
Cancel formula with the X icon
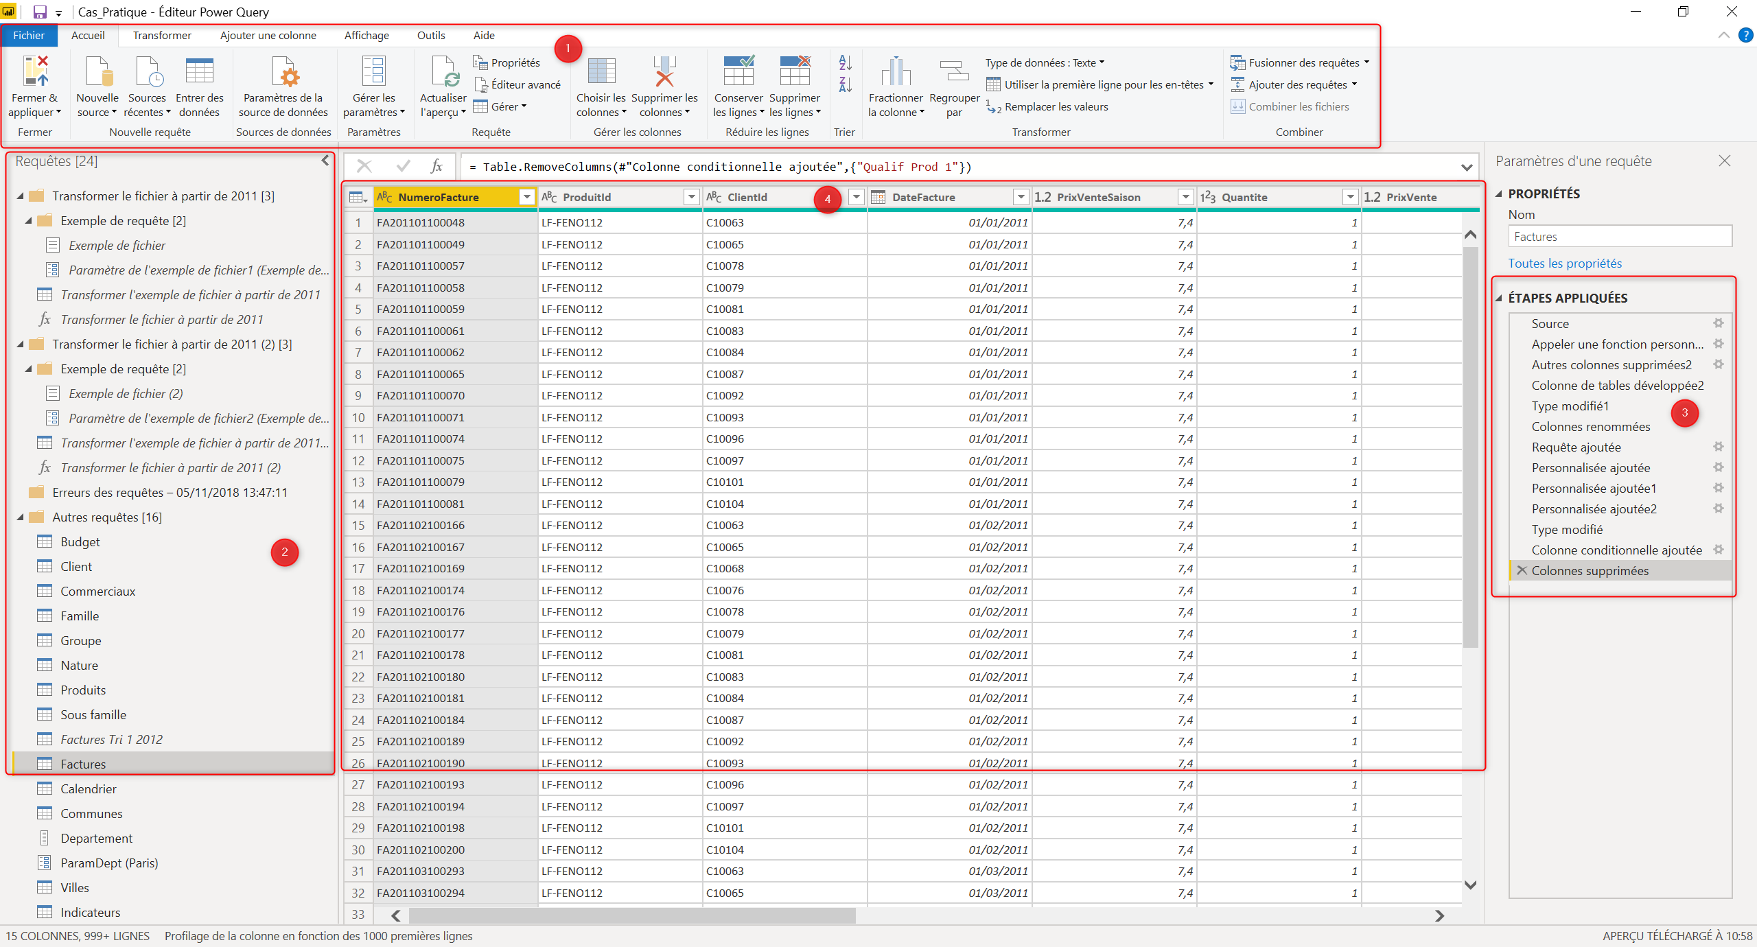coord(364,166)
